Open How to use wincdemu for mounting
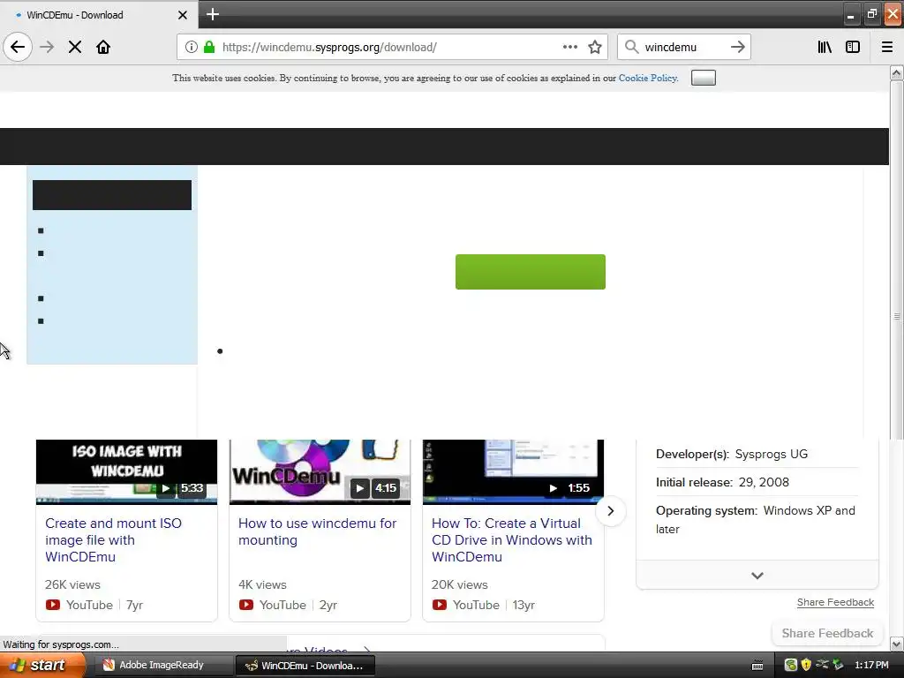Image resolution: width=904 pixels, height=678 pixels. [x=317, y=531]
